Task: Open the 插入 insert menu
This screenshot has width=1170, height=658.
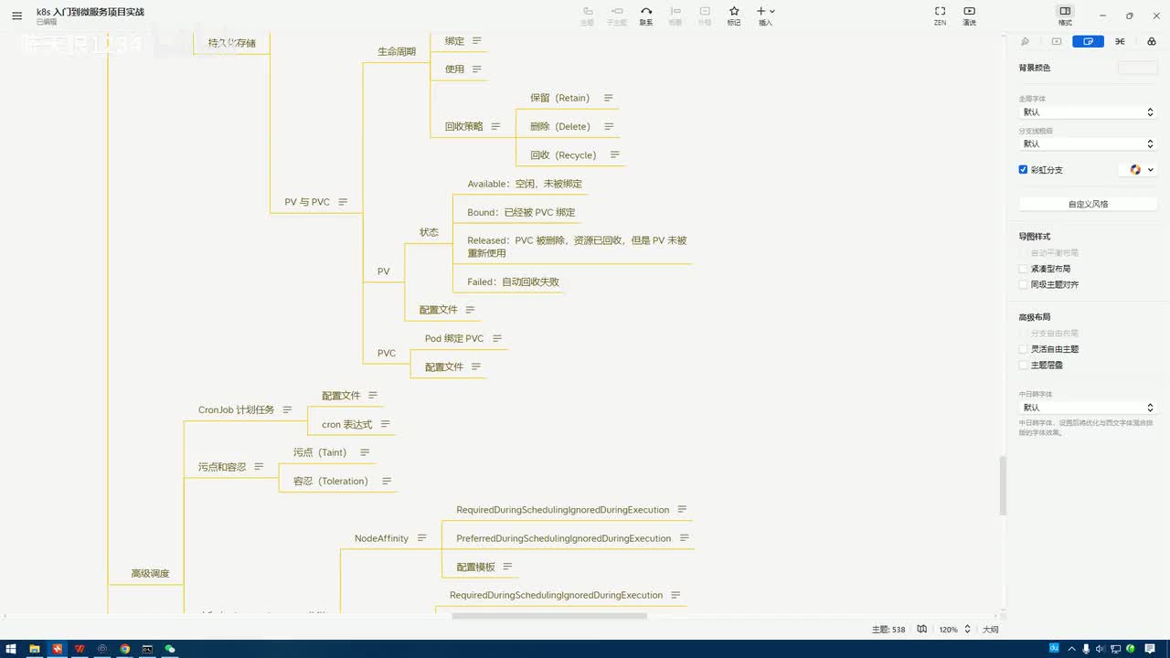Action: (766, 16)
